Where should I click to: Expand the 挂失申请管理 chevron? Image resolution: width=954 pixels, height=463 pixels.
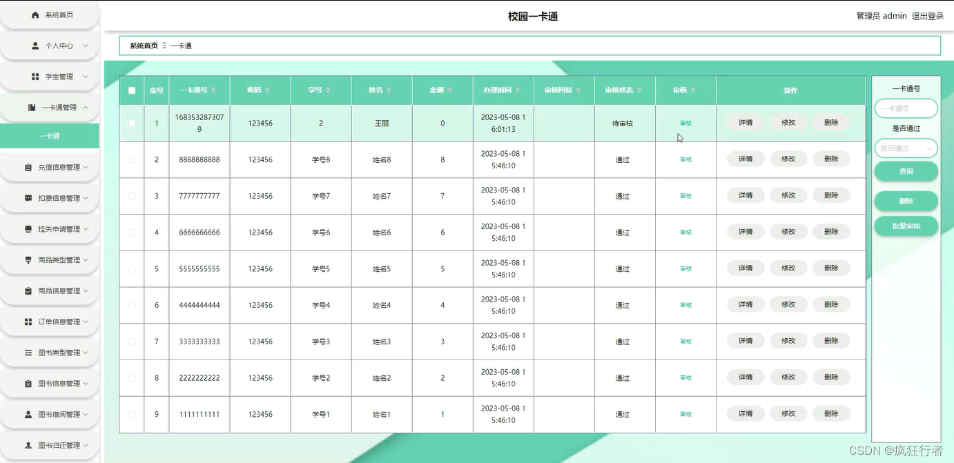tap(86, 229)
